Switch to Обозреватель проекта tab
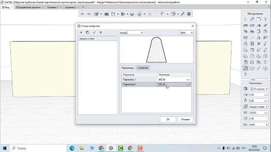Screen dimensions: 271x152 click(28, 7)
